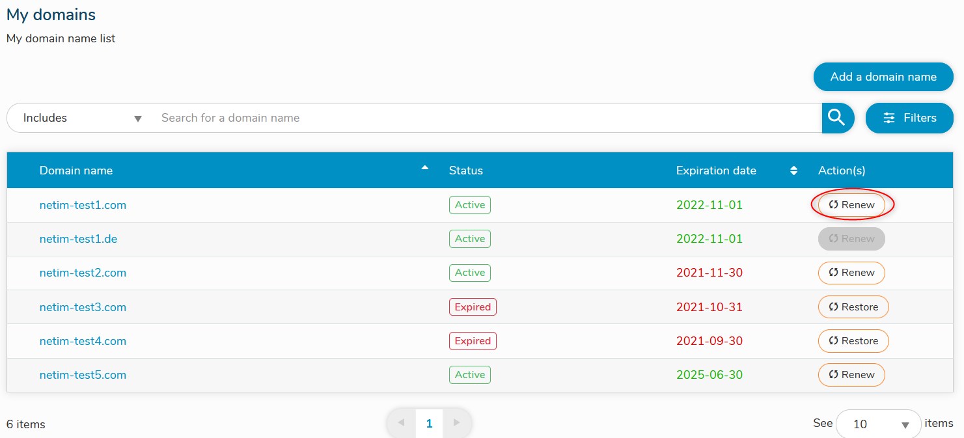The height and width of the screenshot is (438, 964).
Task: Renew netim-test1.com domain
Action: 851,205
